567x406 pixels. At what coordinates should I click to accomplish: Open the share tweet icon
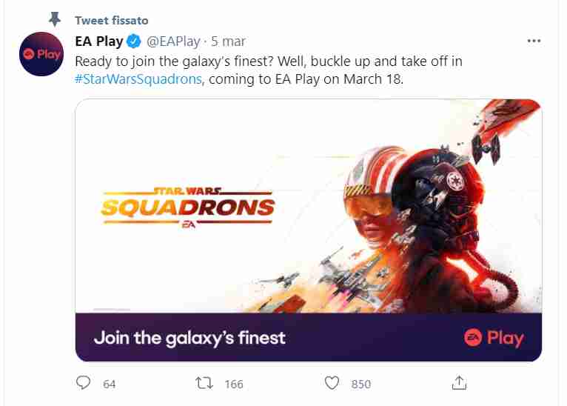click(459, 383)
